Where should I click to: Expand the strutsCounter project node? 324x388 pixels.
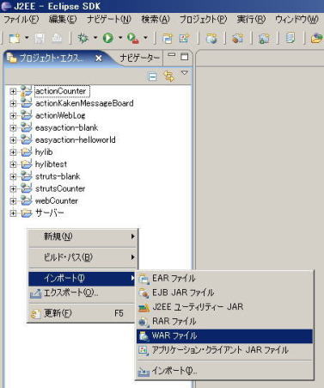[13, 188]
